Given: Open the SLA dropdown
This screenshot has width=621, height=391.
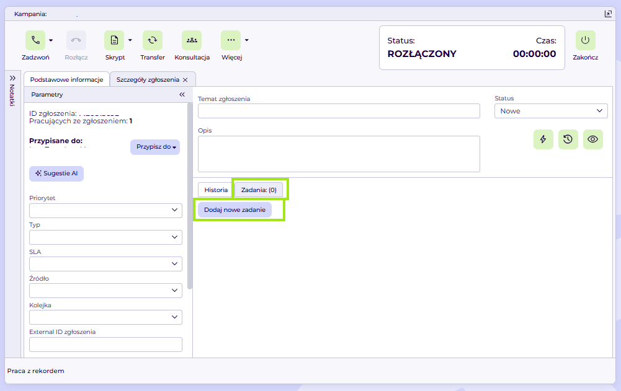Looking at the screenshot, I should point(105,264).
